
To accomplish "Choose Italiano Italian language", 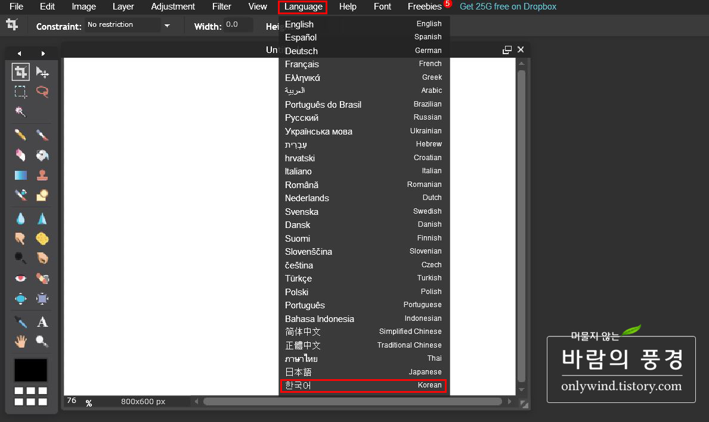I will 363,171.
